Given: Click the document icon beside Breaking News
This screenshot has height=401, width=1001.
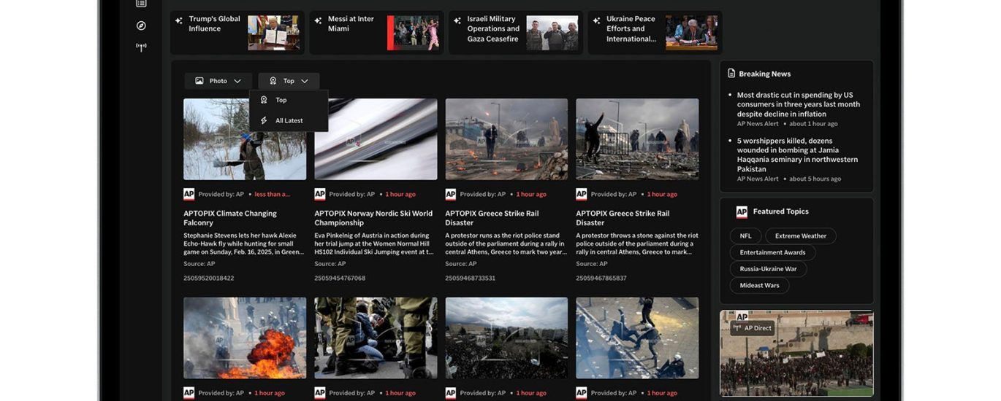Looking at the screenshot, I should [x=731, y=74].
